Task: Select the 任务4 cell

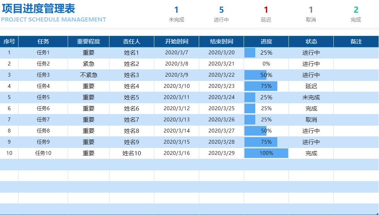Action: pyautogui.click(x=43, y=86)
